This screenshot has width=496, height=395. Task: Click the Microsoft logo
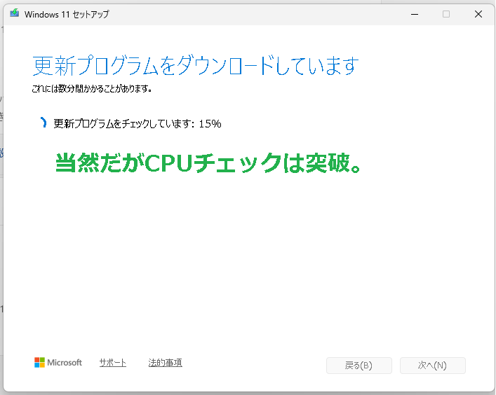click(x=58, y=363)
